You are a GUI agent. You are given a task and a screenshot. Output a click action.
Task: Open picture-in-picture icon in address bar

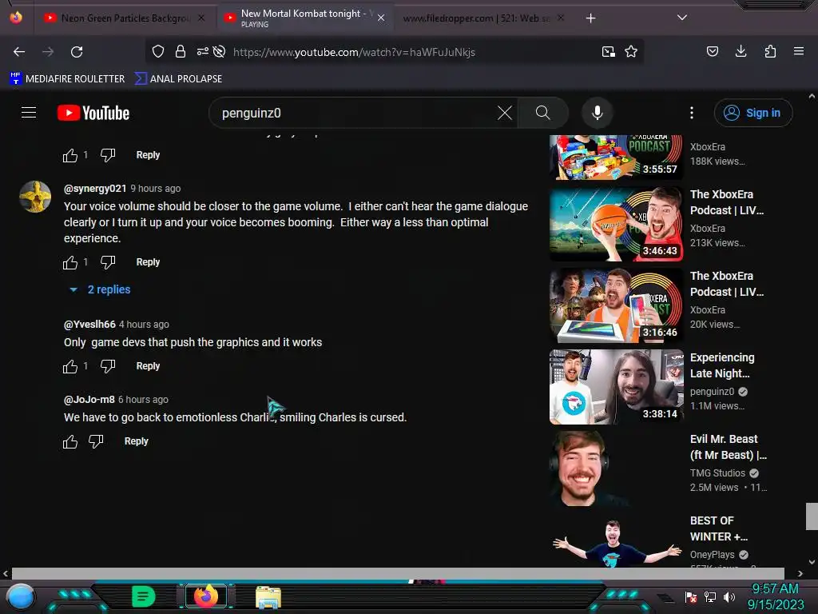(608, 52)
